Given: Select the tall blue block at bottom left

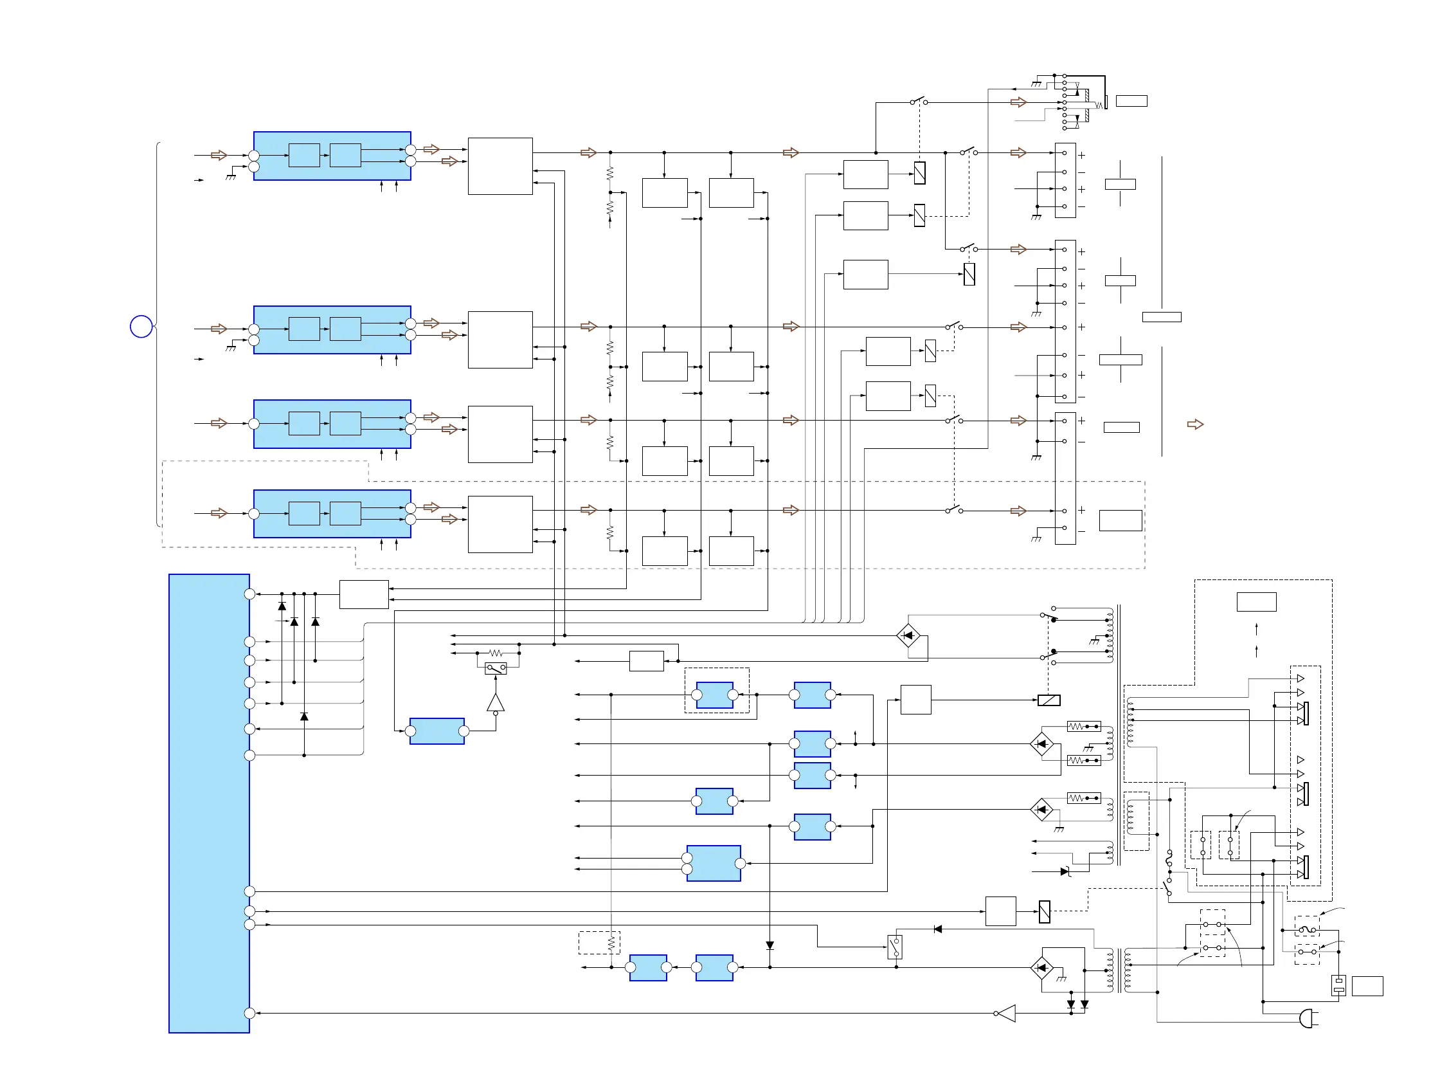Looking at the screenshot, I should coord(209,803).
